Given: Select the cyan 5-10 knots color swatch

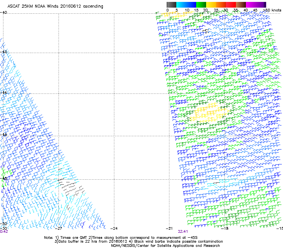Looking at the screenshot, I should click(181, 5).
